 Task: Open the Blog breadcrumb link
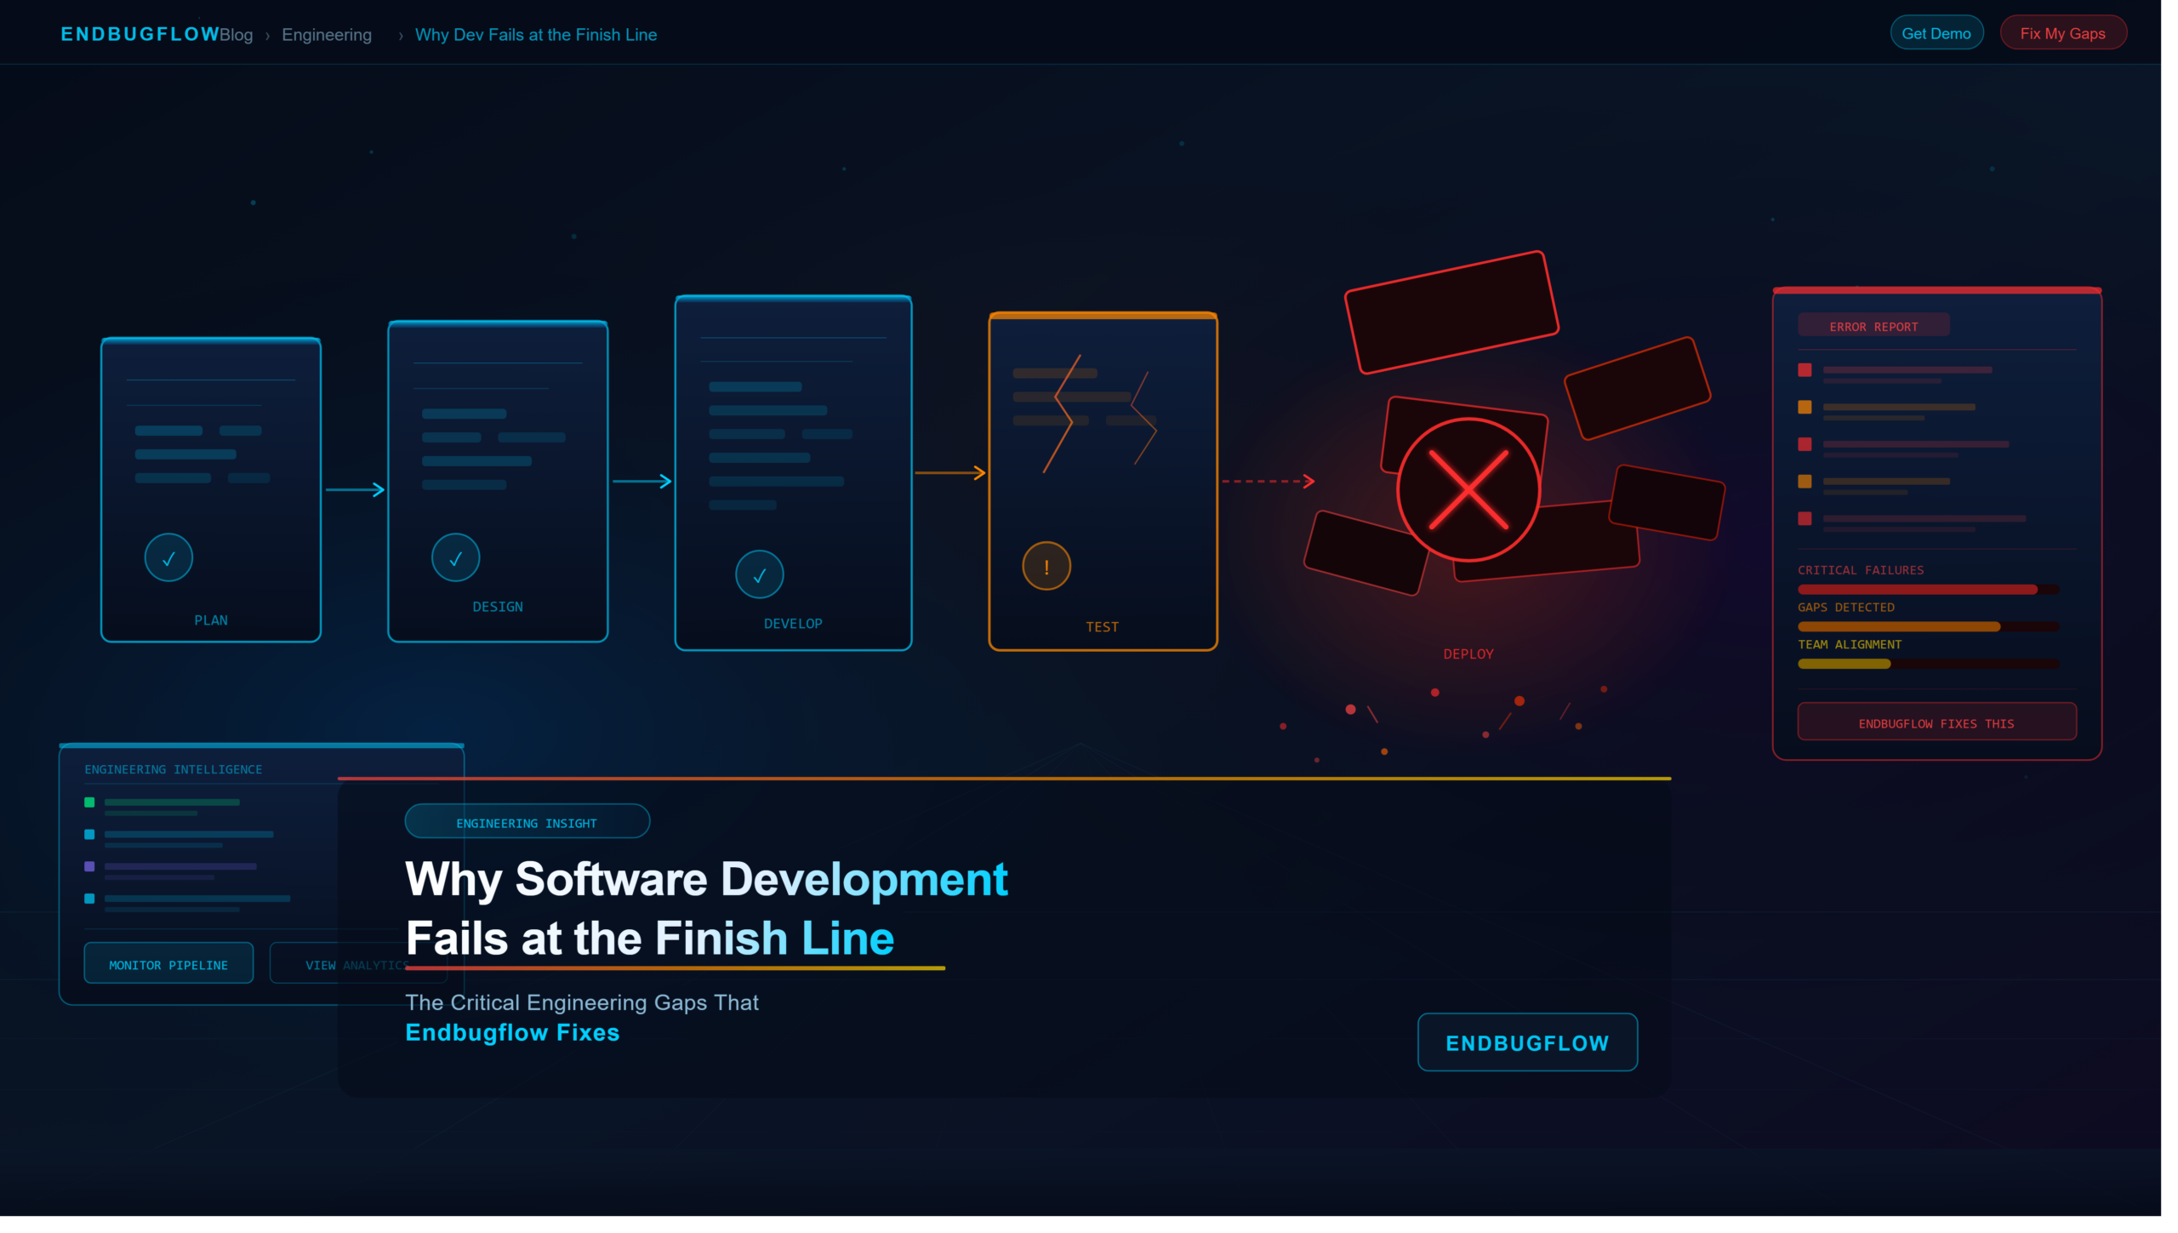(x=237, y=35)
